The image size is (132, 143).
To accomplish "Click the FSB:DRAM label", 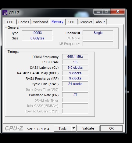I will [50, 62].
